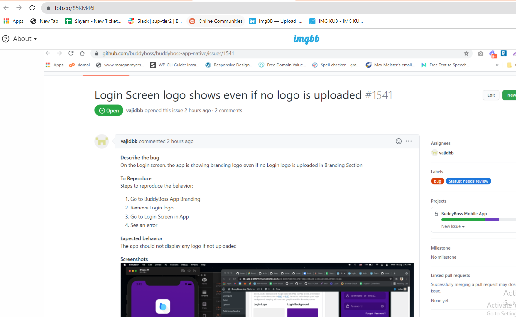The image size is (516, 317).
Task: Click the browser Forward arrow
Action: (19, 8)
